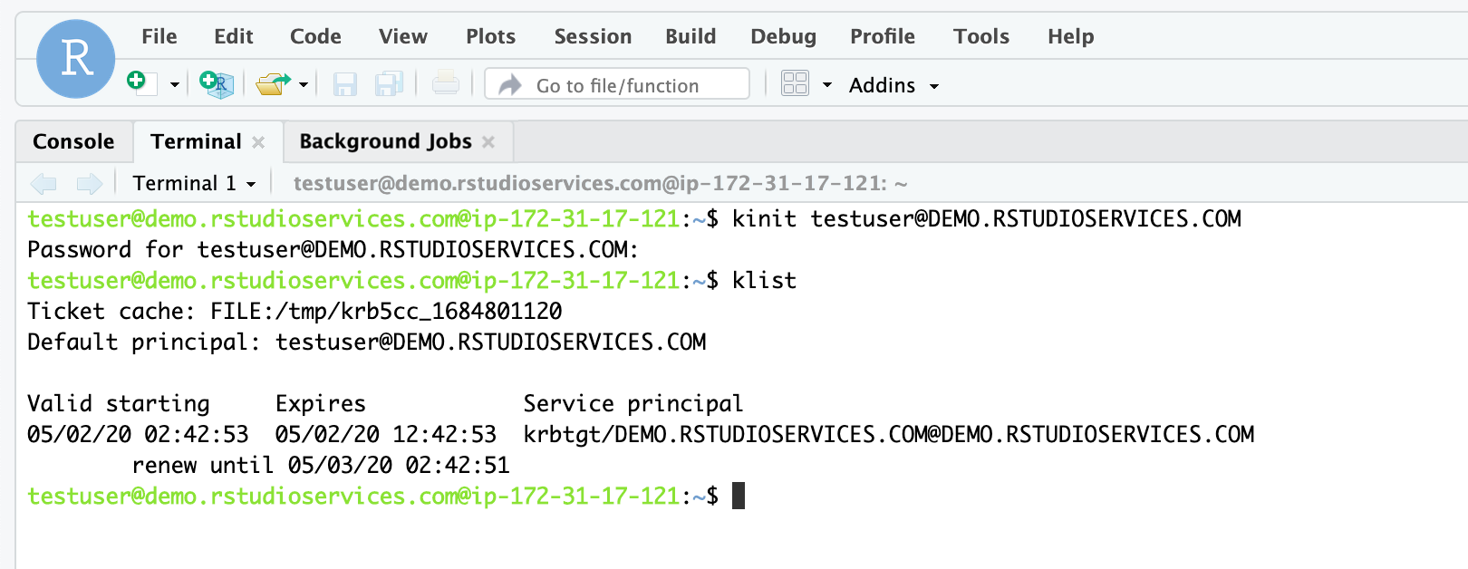
Task: Open the Addins menu button
Action: [x=893, y=84]
